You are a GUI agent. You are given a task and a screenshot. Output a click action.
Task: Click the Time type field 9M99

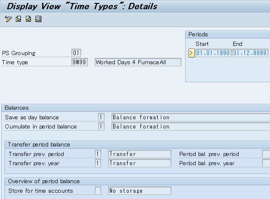click(x=79, y=62)
